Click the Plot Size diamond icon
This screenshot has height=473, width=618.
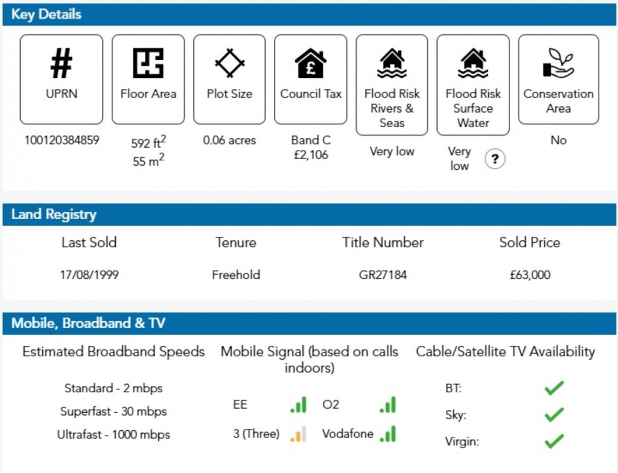230,63
